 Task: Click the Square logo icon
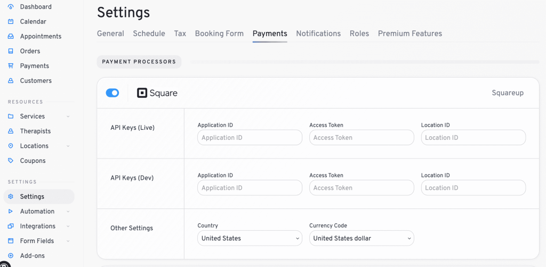click(142, 93)
